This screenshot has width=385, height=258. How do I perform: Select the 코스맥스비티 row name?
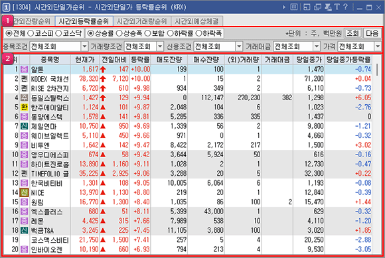pos(50,240)
